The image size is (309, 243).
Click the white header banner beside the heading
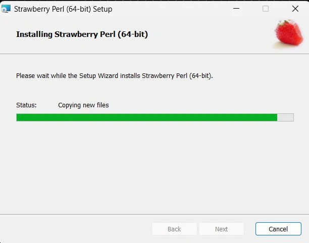pos(209,34)
